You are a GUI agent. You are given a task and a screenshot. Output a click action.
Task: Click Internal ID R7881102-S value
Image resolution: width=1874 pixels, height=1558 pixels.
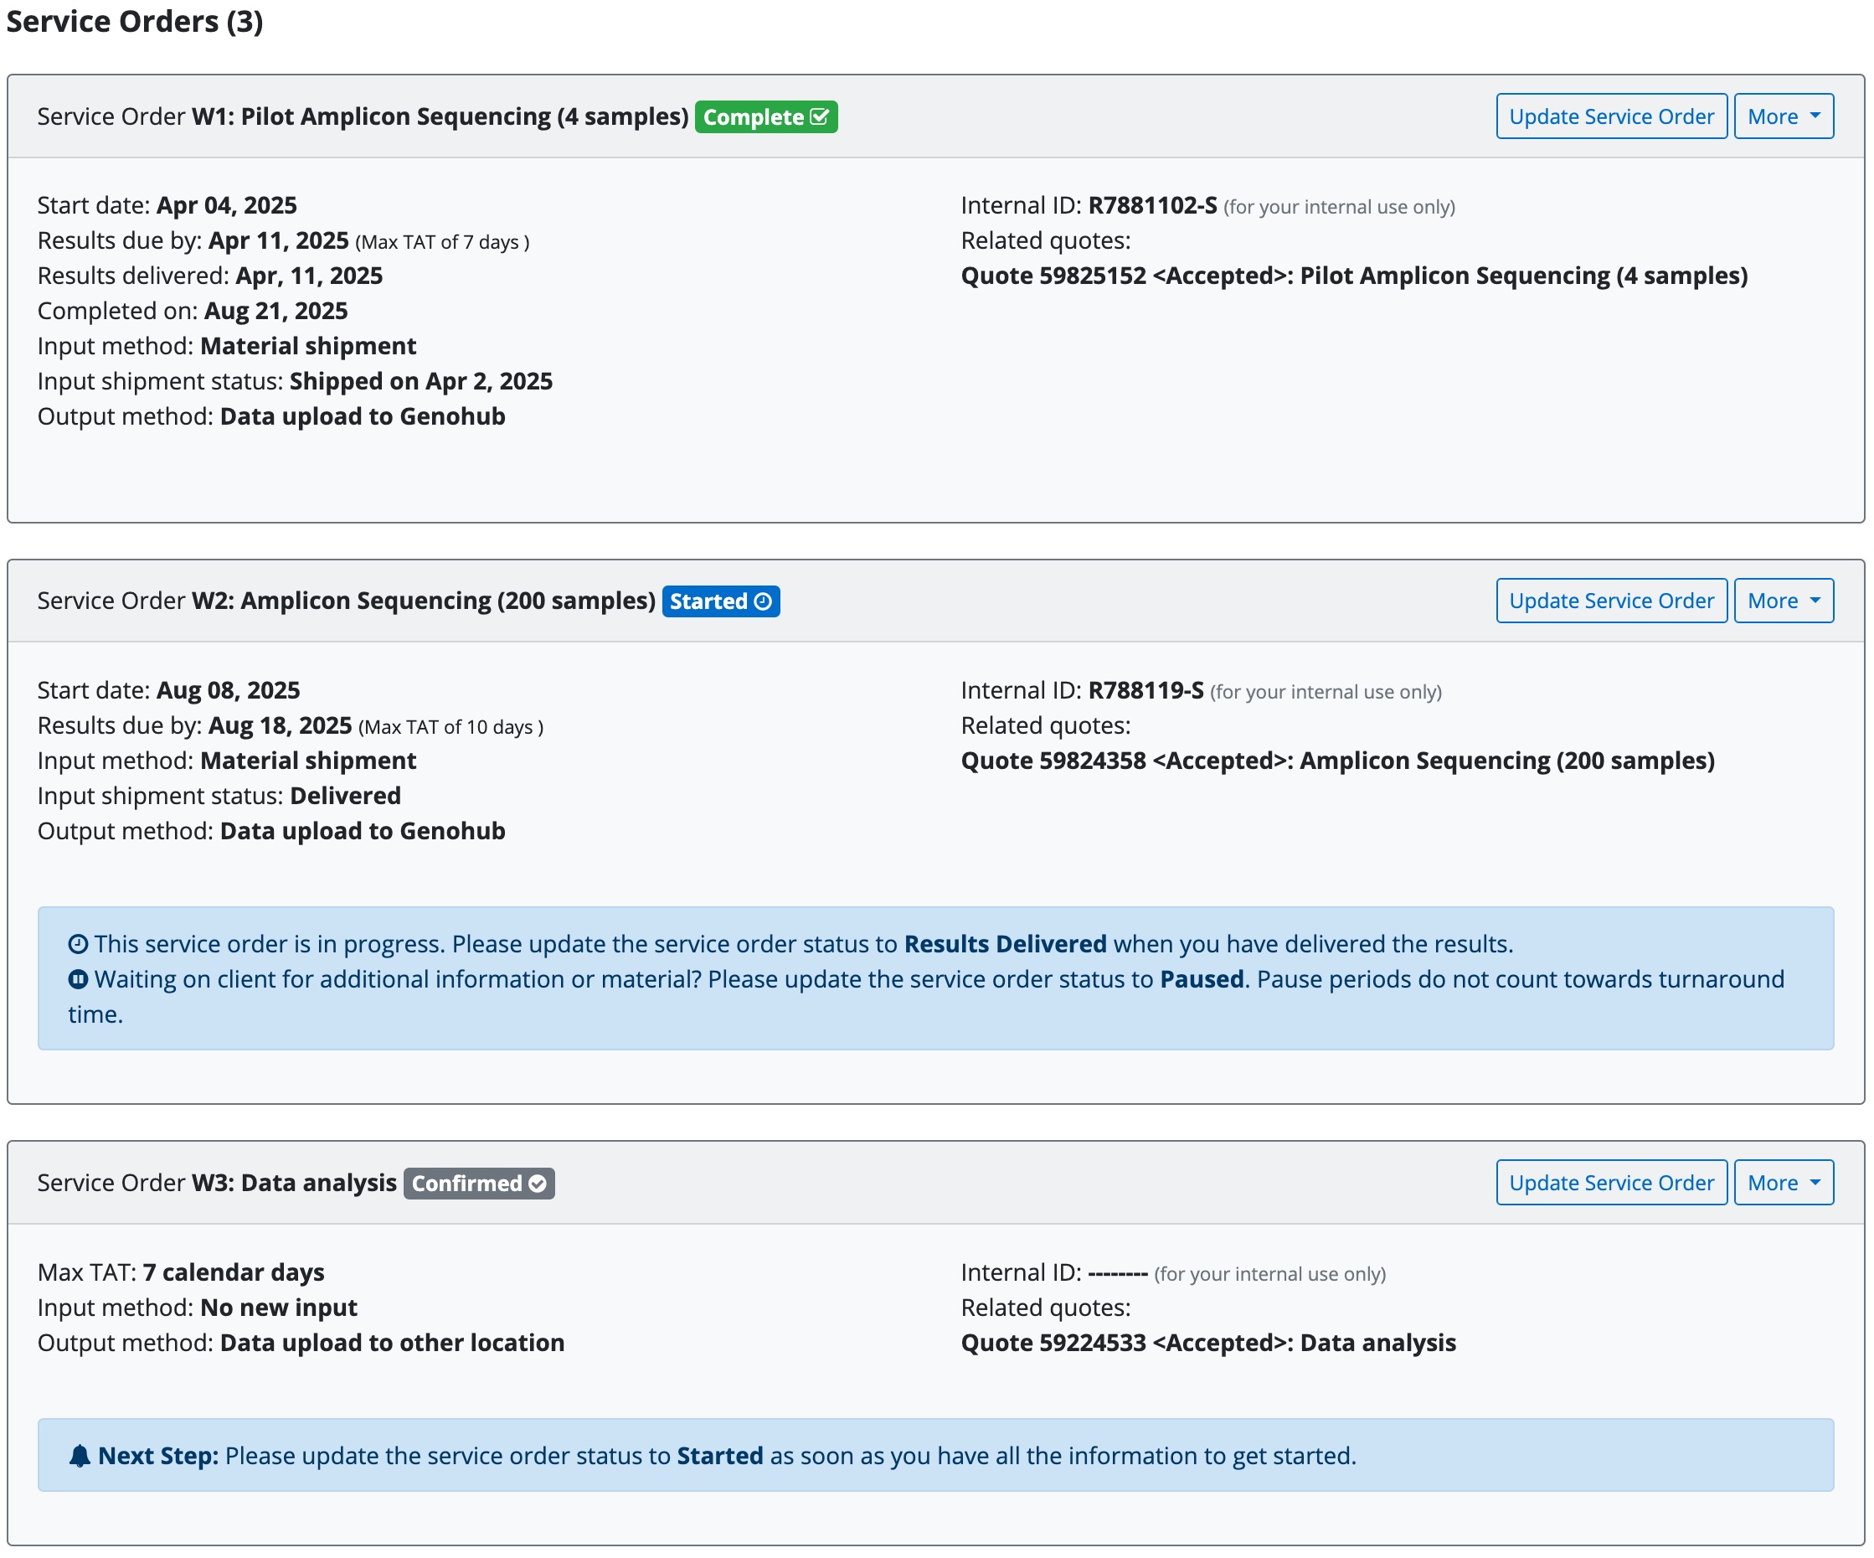click(x=1152, y=206)
